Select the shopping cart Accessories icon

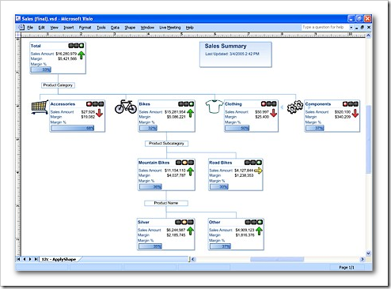pyautogui.click(x=40, y=107)
